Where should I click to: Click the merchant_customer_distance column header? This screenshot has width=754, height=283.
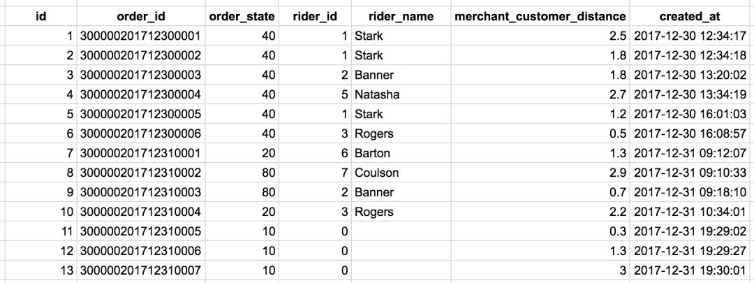tap(540, 16)
